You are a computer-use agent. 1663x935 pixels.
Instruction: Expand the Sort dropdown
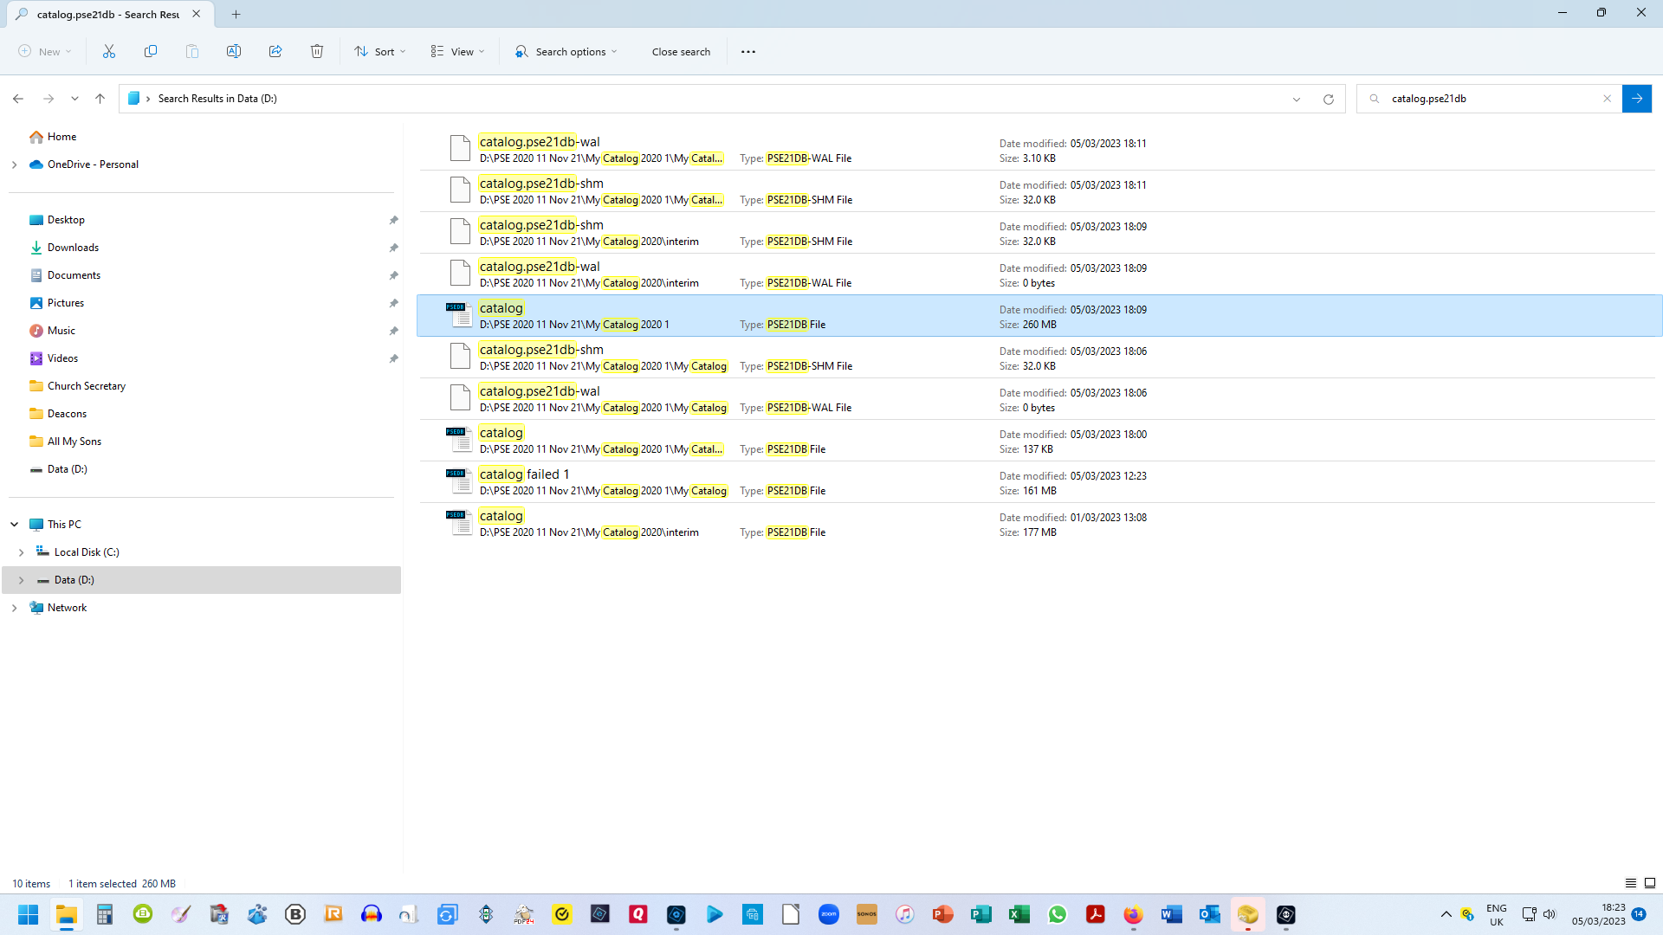pos(379,51)
